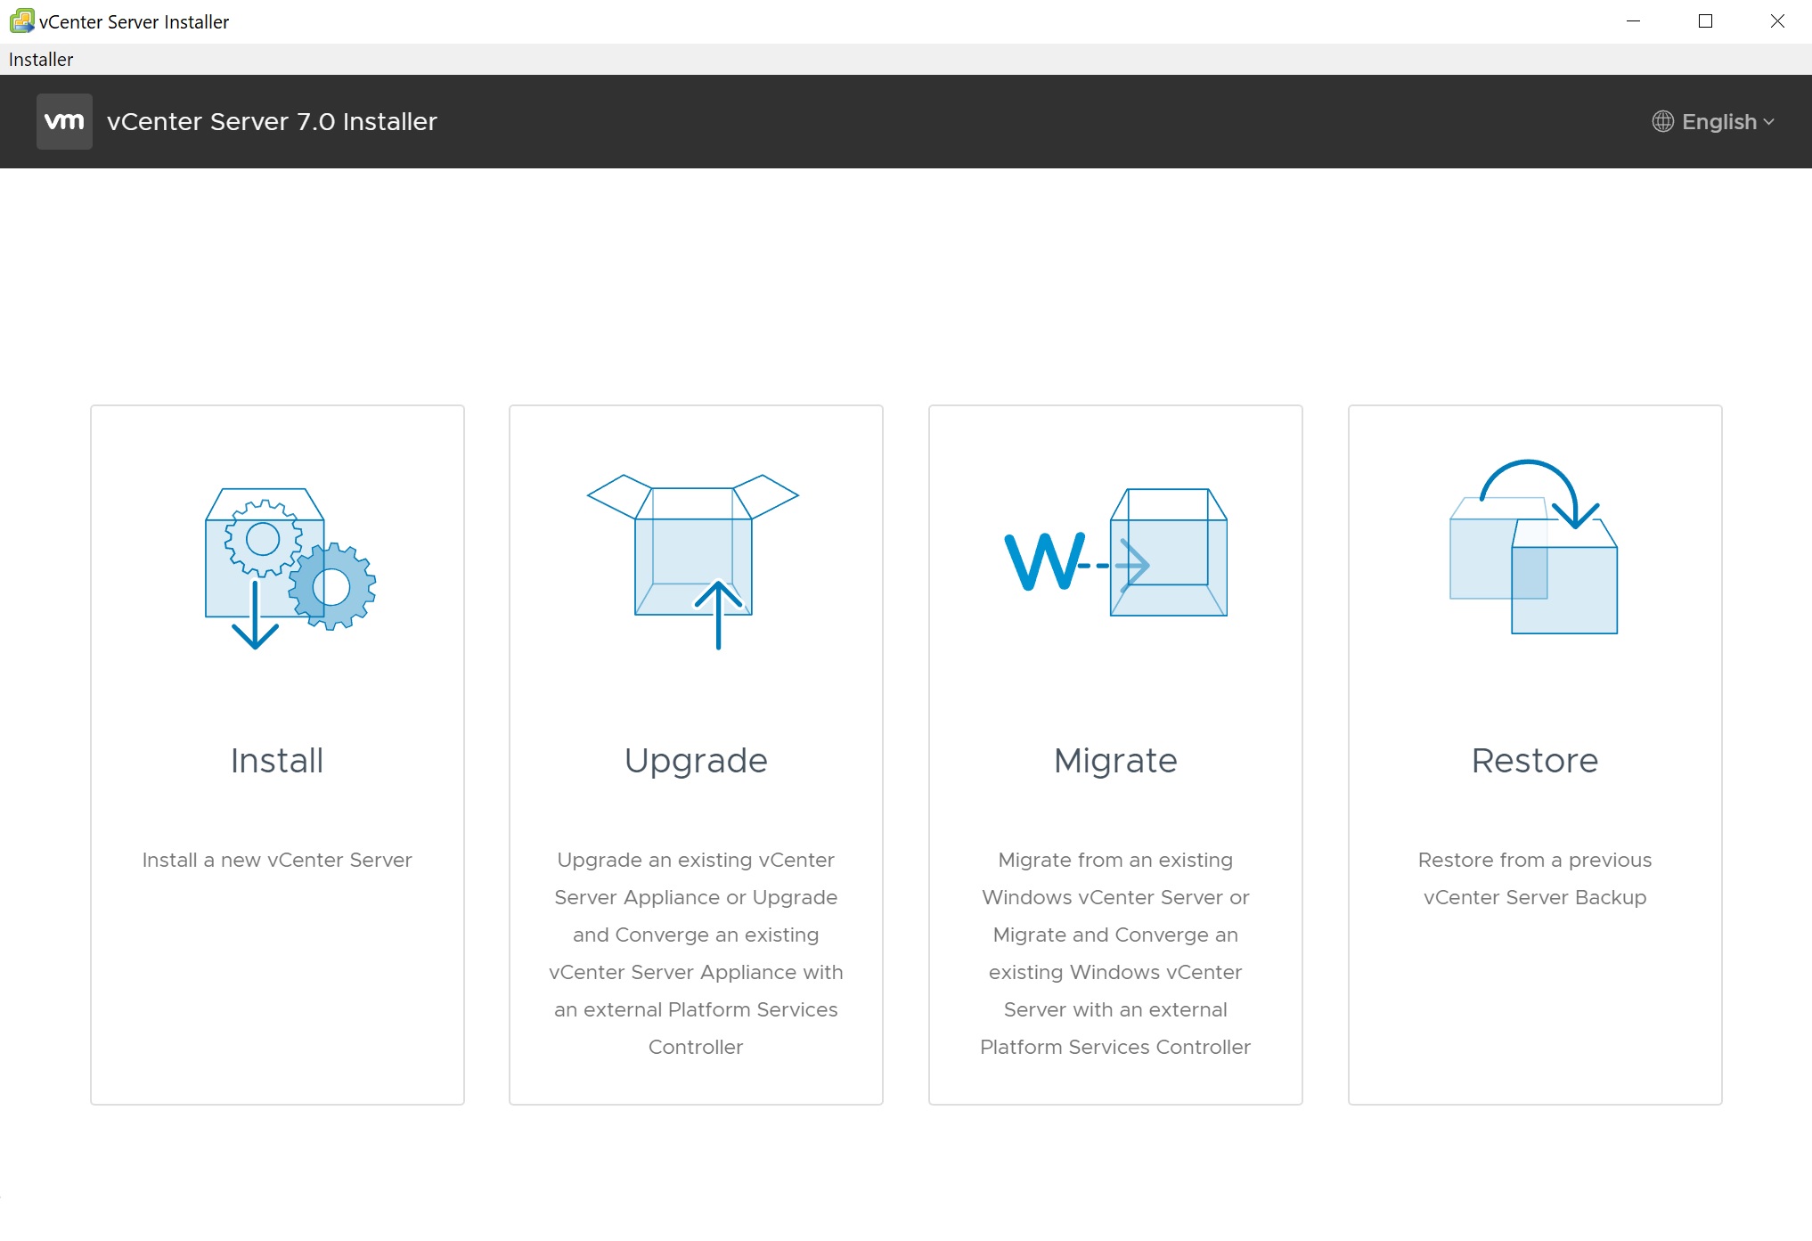Click 'vCenter Server 7.0 Installer' header title

click(272, 122)
